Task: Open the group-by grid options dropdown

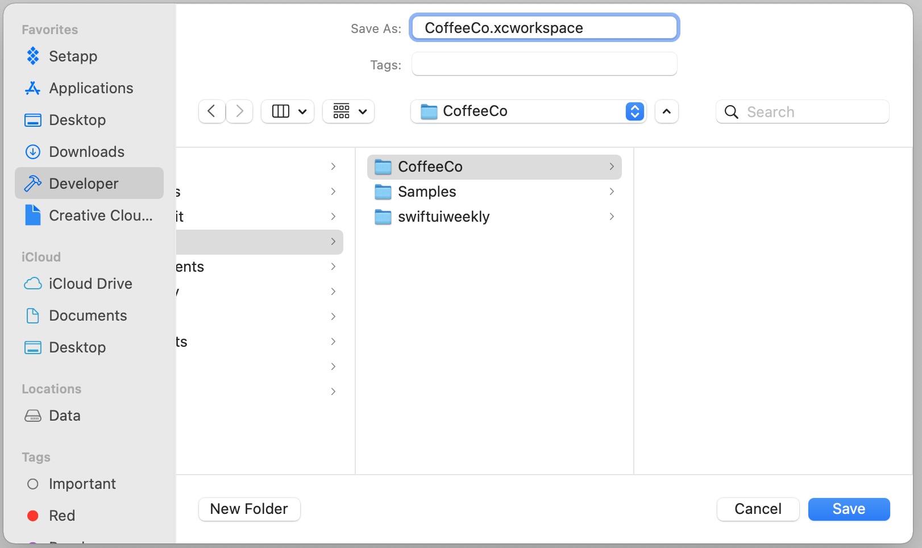Action: click(x=348, y=111)
